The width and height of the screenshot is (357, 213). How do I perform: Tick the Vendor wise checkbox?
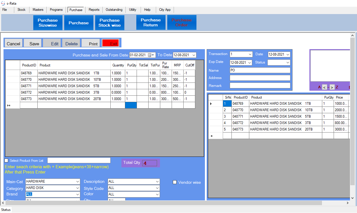click(175, 182)
